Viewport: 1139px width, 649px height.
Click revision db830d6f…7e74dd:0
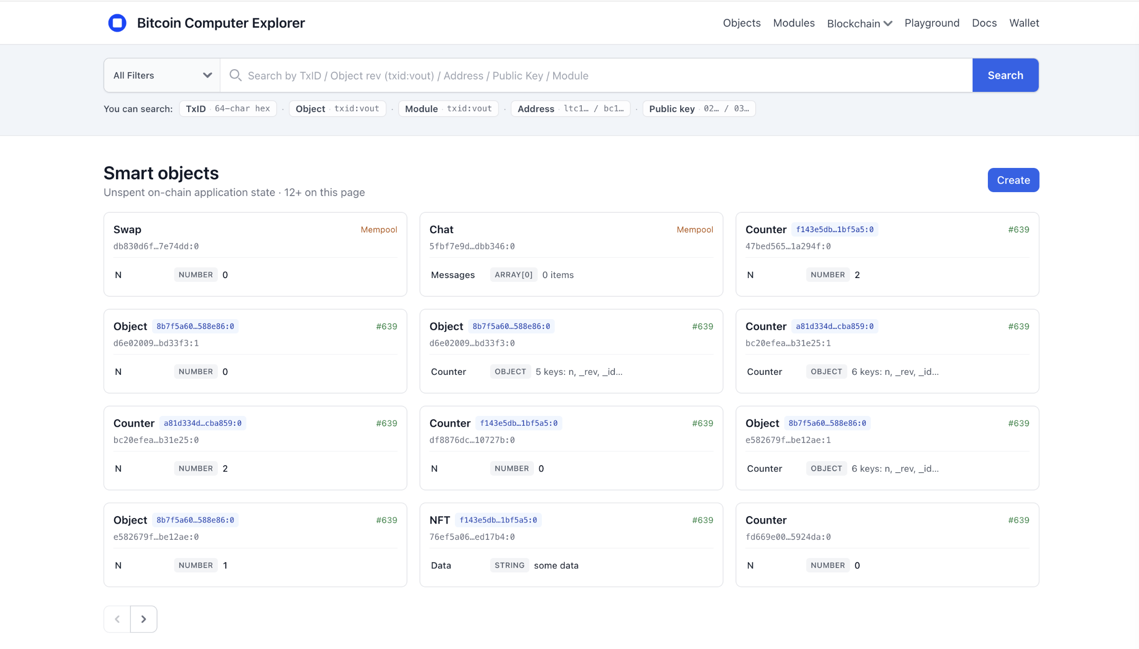156,246
